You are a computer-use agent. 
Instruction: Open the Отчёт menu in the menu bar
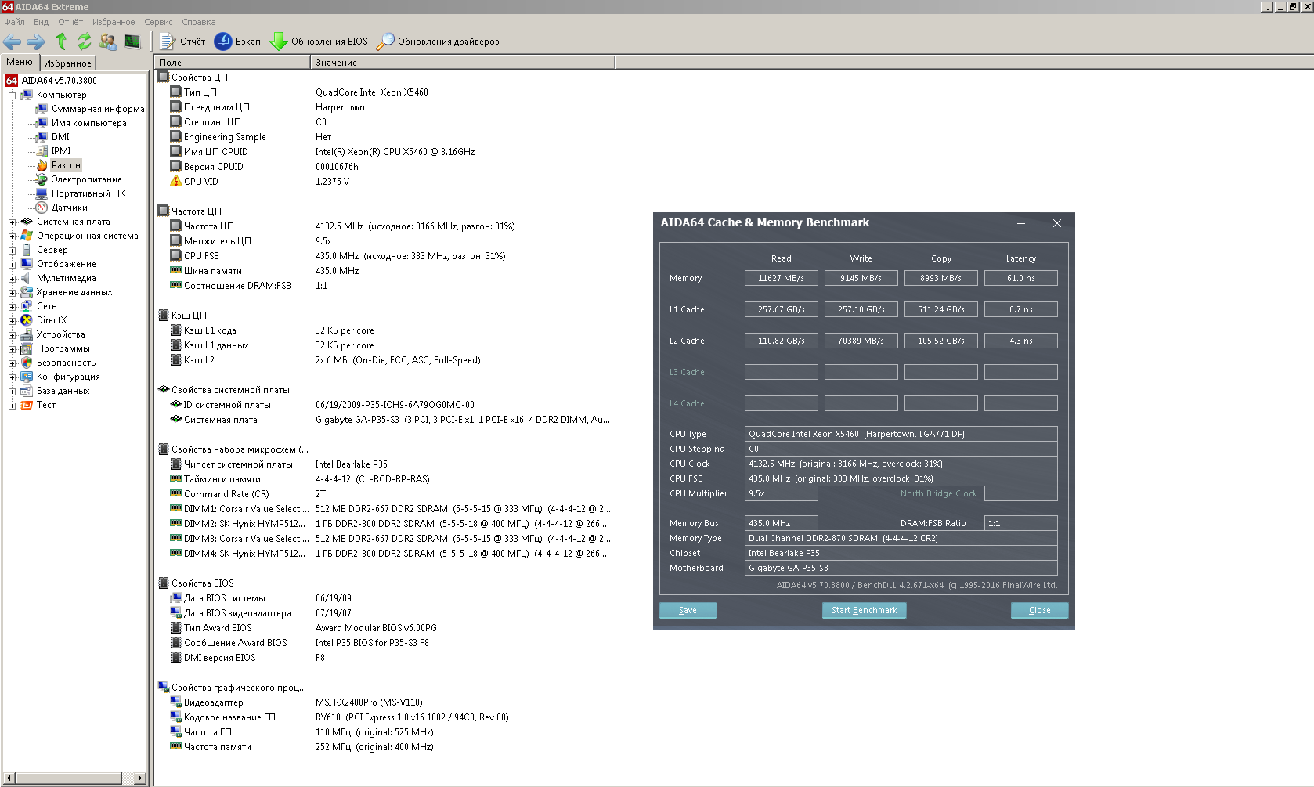[x=70, y=22]
